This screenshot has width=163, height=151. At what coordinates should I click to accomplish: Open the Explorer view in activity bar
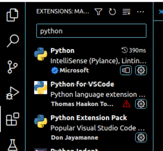12,15
